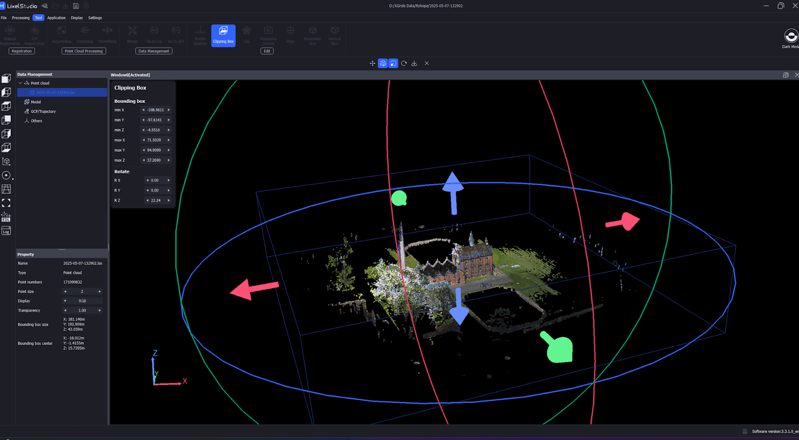Screen dimensions: 799x440
Task: Decrease the Transparency value
Action: tap(65, 311)
